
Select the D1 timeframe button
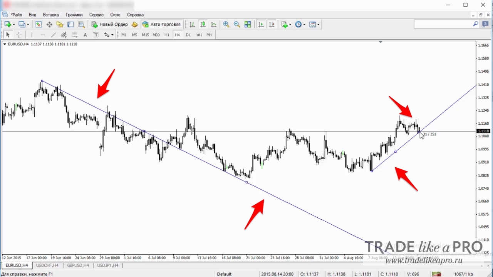pyautogui.click(x=188, y=35)
